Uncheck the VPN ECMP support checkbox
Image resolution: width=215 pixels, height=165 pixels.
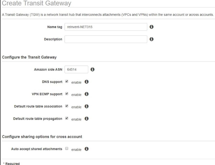pos(67,94)
